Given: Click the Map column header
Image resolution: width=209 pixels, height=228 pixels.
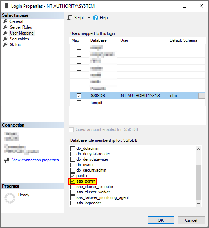Looking at the screenshot, I should pos(79,40).
